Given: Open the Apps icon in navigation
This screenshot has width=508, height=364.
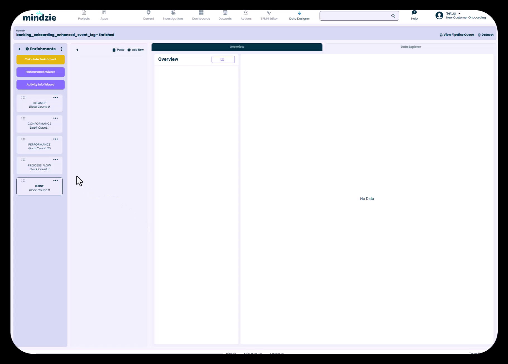Looking at the screenshot, I should coord(104,13).
